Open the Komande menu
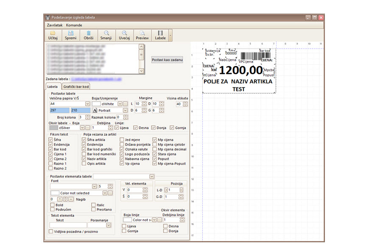Viewport: 369px width, 249px height. (74, 25)
